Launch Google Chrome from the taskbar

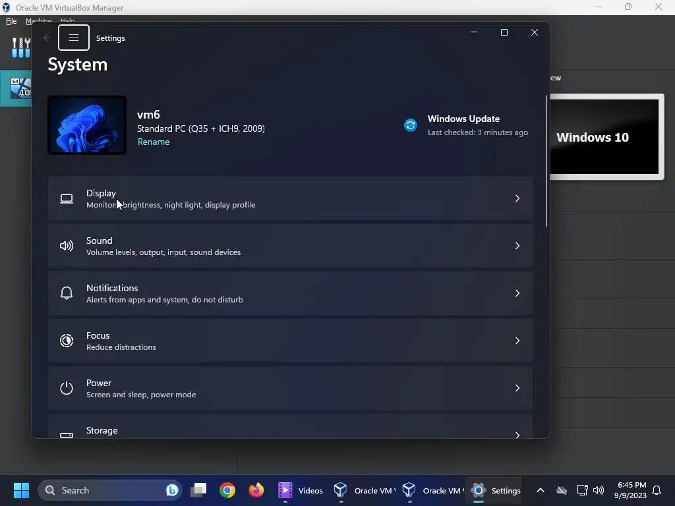pyautogui.click(x=227, y=490)
